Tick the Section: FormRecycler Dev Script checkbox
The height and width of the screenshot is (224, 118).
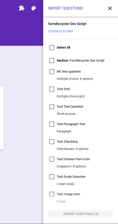[x=52, y=61]
